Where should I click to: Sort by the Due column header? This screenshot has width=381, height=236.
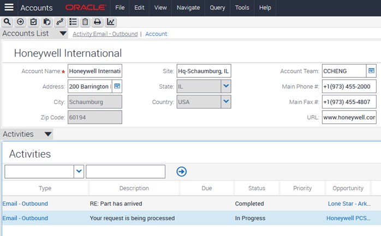click(x=207, y=188)
